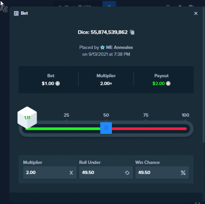Close the Bet dialog
The image size is (205, 204).
coord(196,14)
